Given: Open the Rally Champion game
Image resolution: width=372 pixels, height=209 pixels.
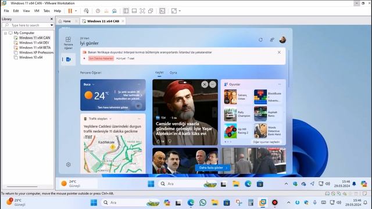Looking at the screenshot, I should 238,114.
